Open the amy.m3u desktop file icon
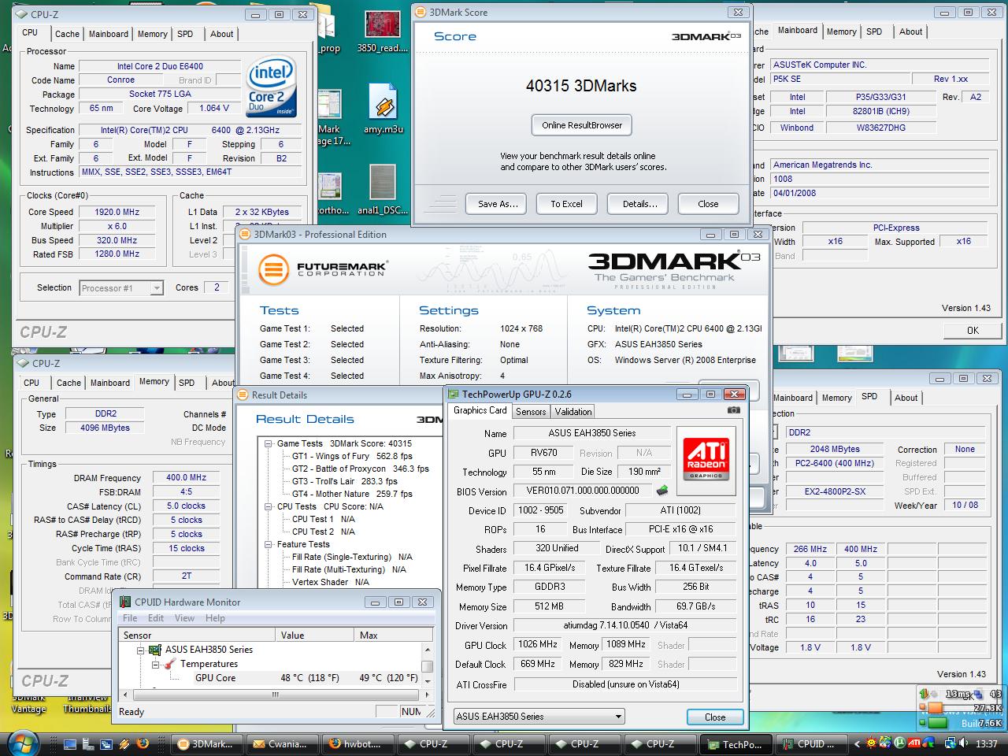Screen dimensions: 1008x756 tap(384, 109)
